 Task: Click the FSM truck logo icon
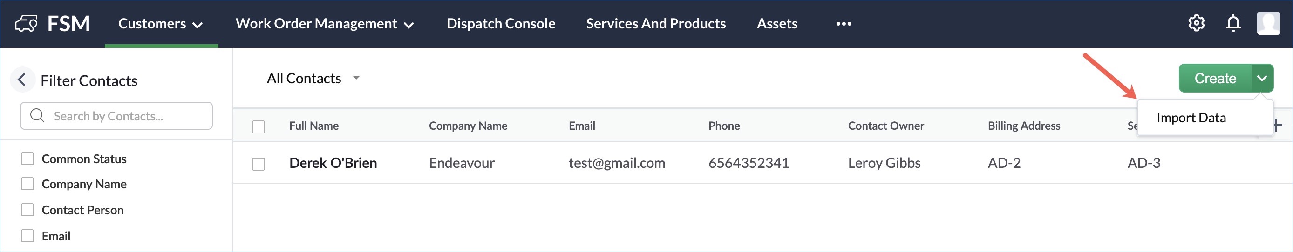point(26,24)
